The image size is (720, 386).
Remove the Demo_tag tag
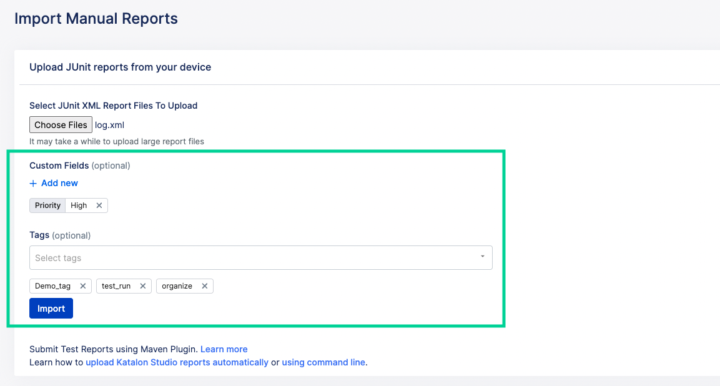84,285
